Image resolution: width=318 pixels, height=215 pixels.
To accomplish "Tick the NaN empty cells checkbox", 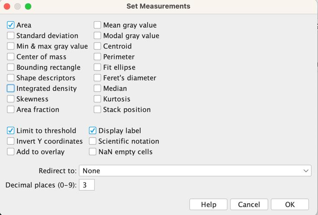I will (93, 152).
